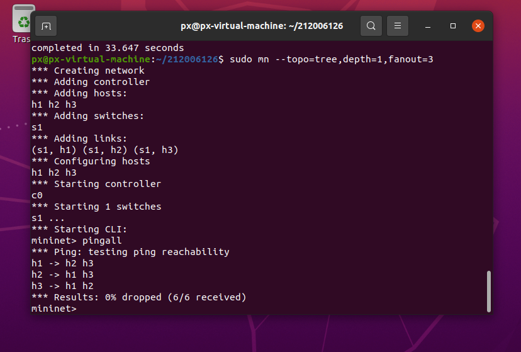Click the 'h3 -> h1 h2' line
521x352 pixels.
62,286
